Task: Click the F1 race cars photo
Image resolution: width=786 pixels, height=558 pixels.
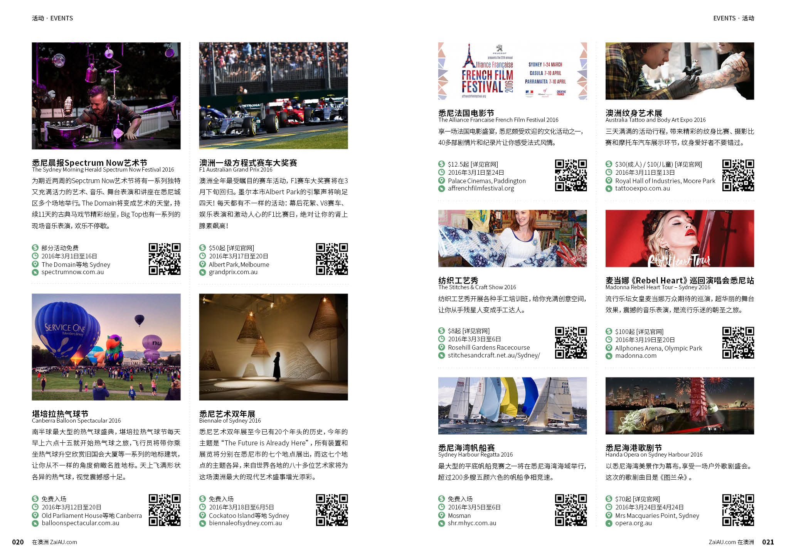Action: [273, 96]
